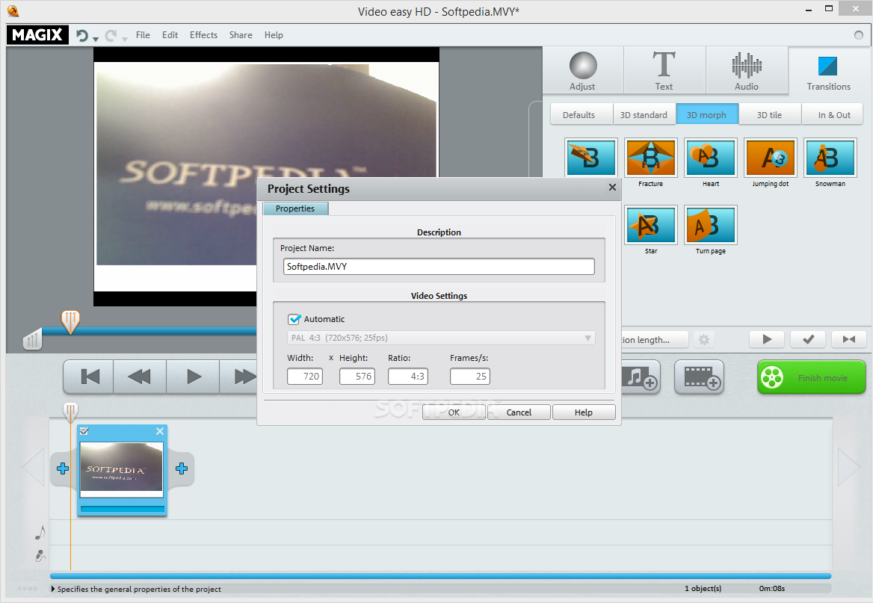Remove the Softpedia clip with its X
The width and height of the screenshot is (873, 603).
click(x=160, y=431)
